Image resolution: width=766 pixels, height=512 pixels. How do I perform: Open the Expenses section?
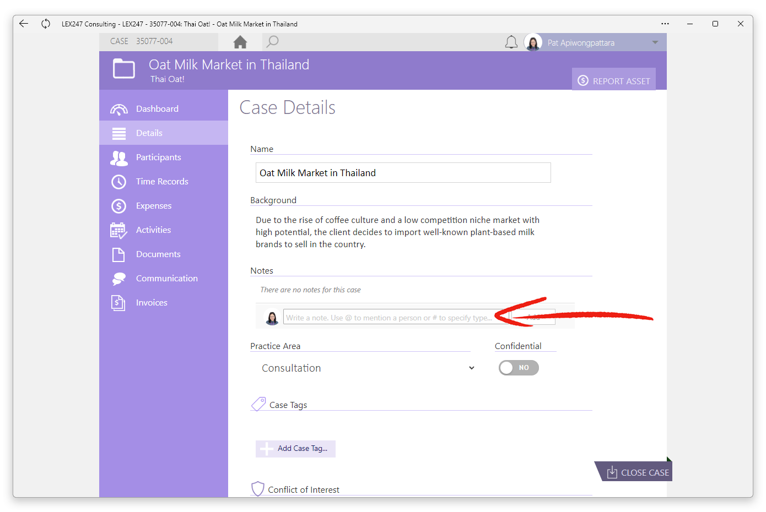(x=164, y=205)
